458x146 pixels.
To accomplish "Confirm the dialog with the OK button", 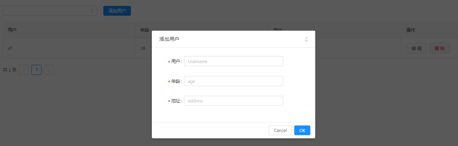I will [x=302, y=130].
